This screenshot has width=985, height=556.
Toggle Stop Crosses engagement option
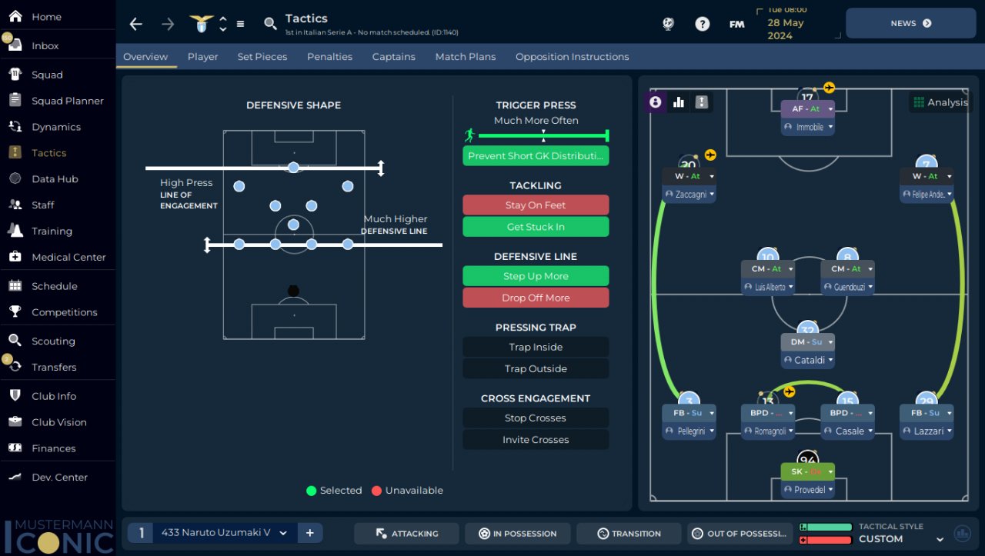point(536,418)
